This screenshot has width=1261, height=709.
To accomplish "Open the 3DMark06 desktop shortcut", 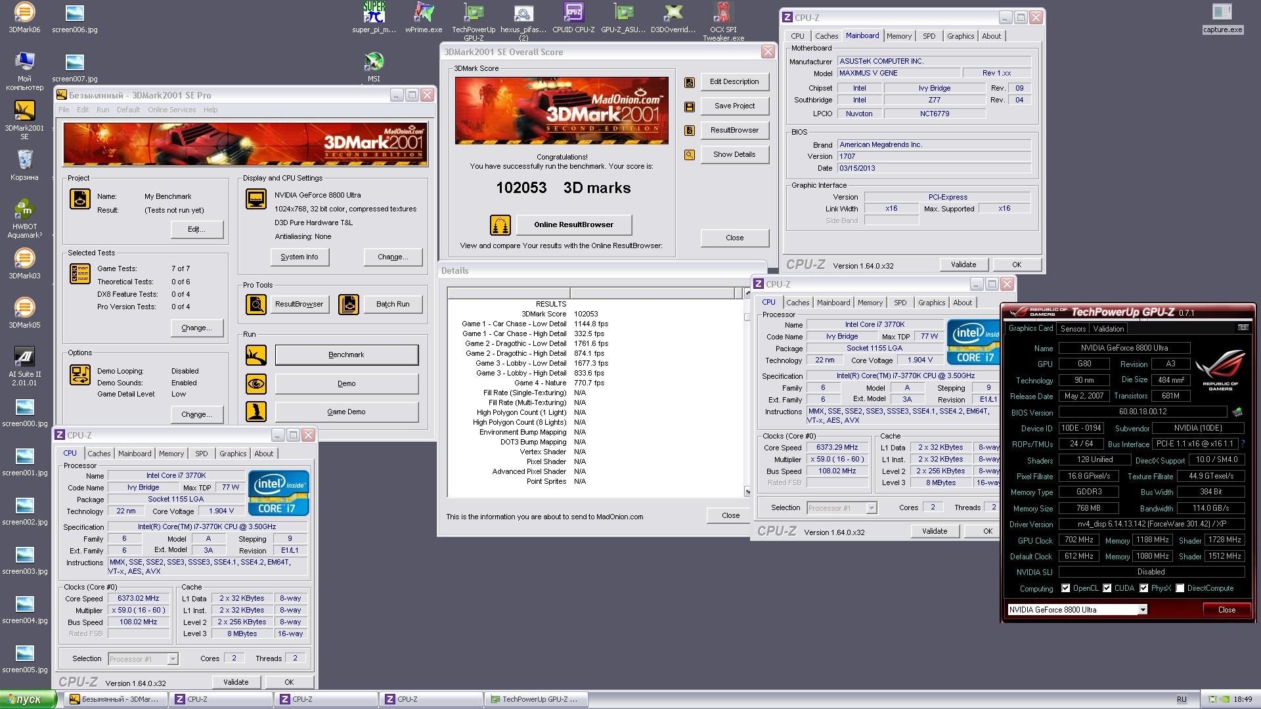I will [24, 18].
